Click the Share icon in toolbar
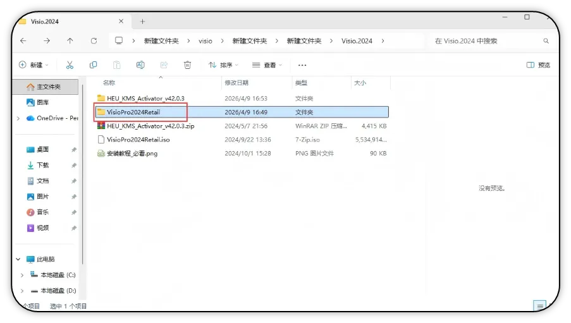This screenshot has width=571, height=323. pyautogui.click(x=164, y=65)
